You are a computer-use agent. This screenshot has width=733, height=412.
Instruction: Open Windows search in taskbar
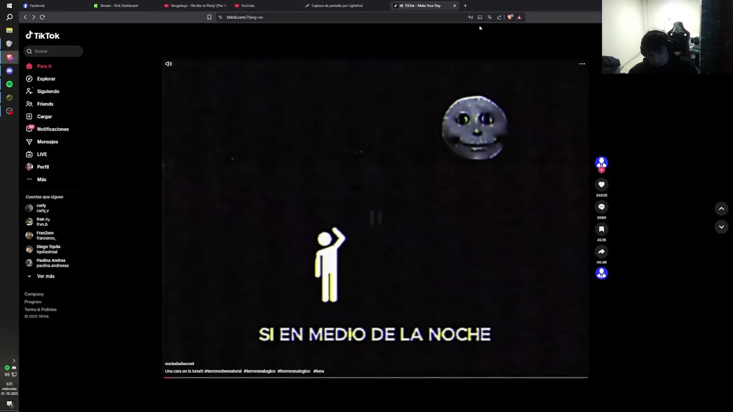pyautogui.click(x=9, y=17)
